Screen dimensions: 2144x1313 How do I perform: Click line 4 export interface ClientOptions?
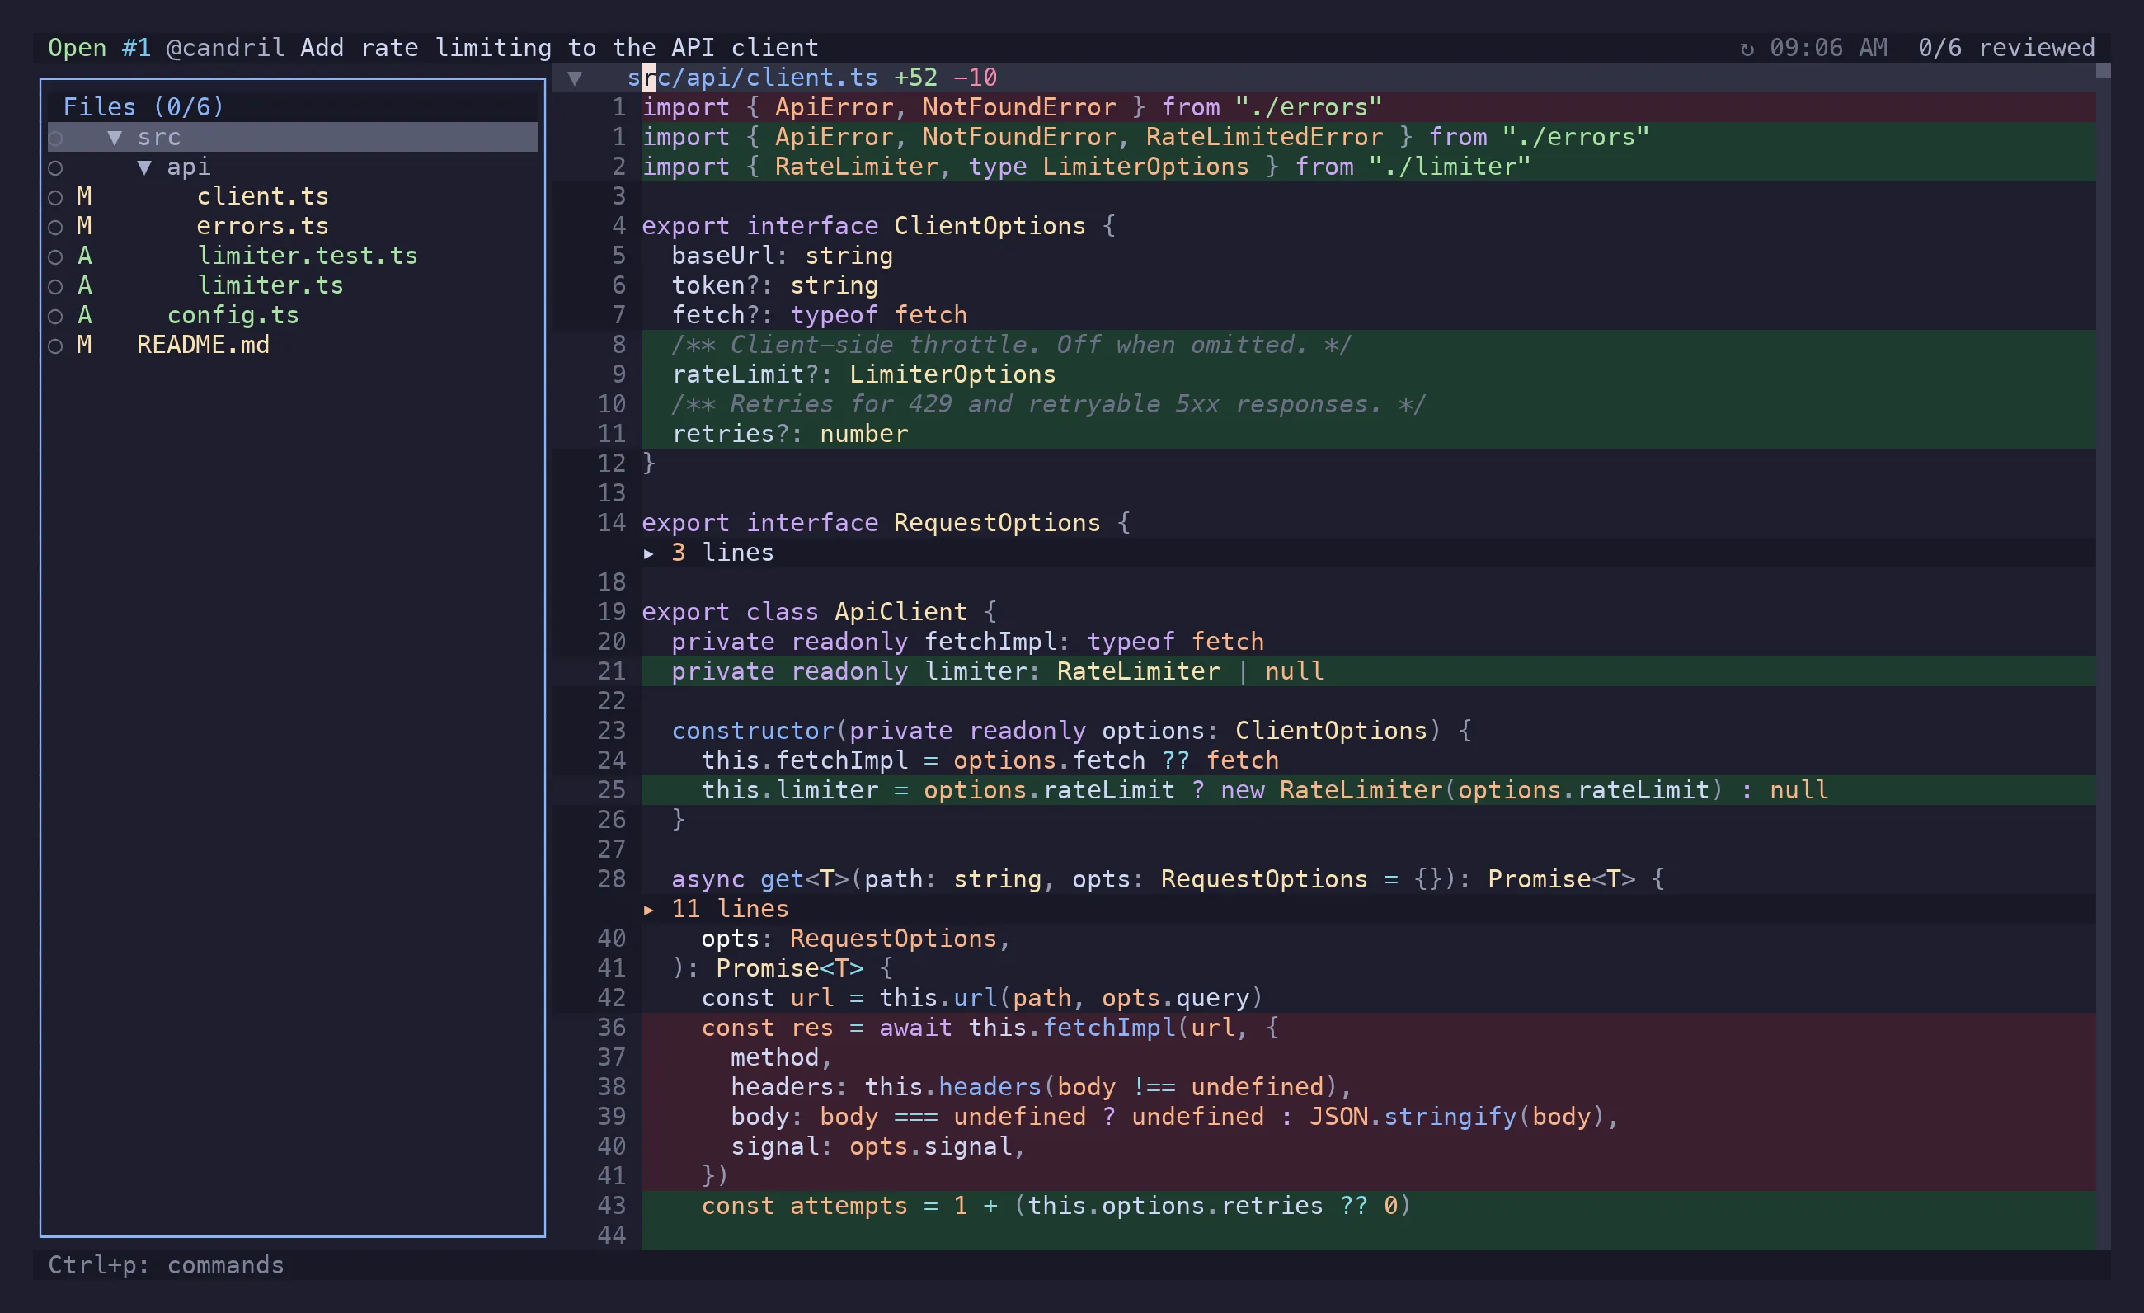coord(1369,226)
